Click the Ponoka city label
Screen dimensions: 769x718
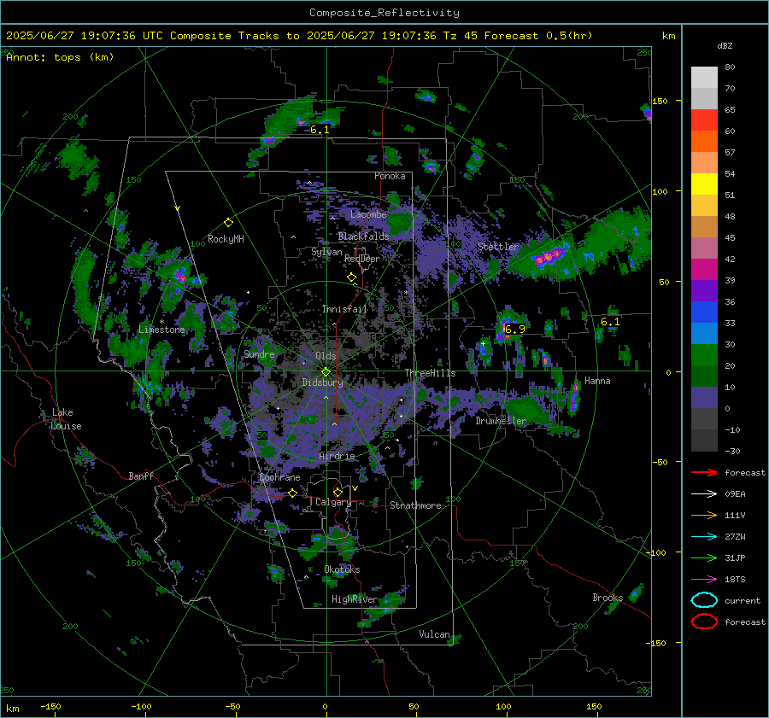point(390,176)
